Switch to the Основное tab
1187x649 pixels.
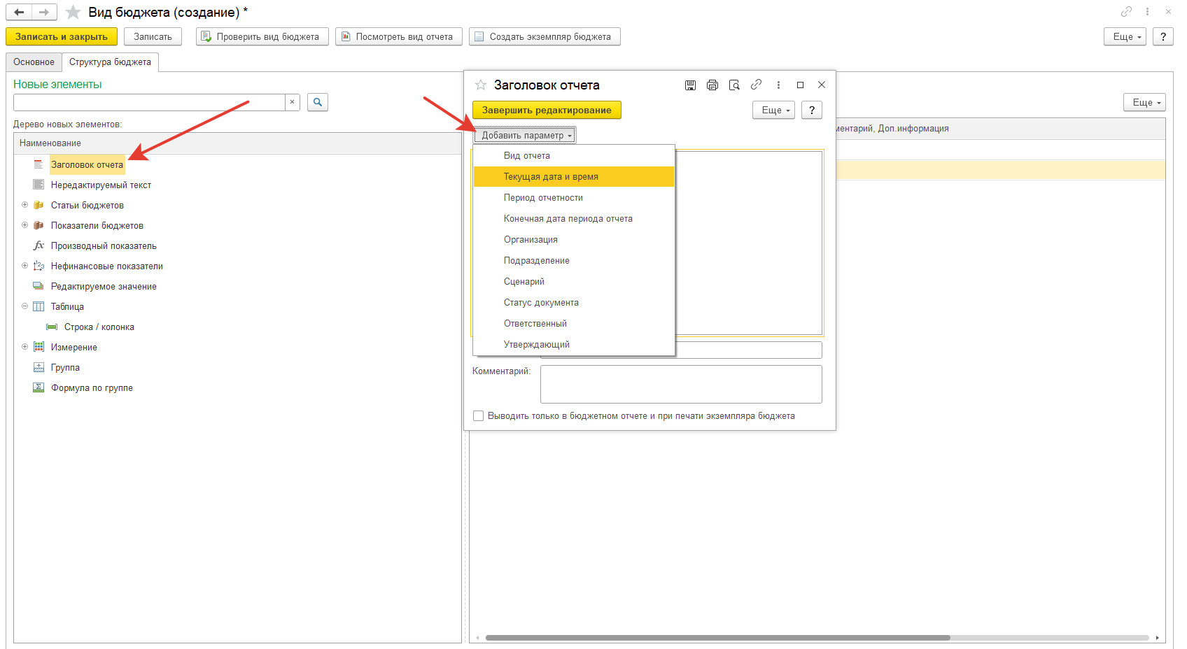point(34,62)
